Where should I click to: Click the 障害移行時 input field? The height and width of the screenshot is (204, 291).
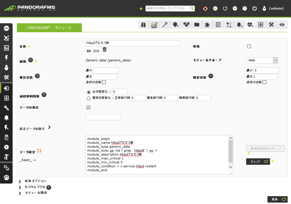203,98
